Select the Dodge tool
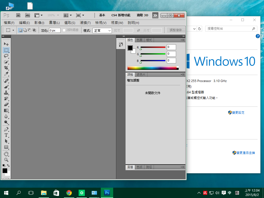Viewport: 264px width, 198px height. (6, 122)
